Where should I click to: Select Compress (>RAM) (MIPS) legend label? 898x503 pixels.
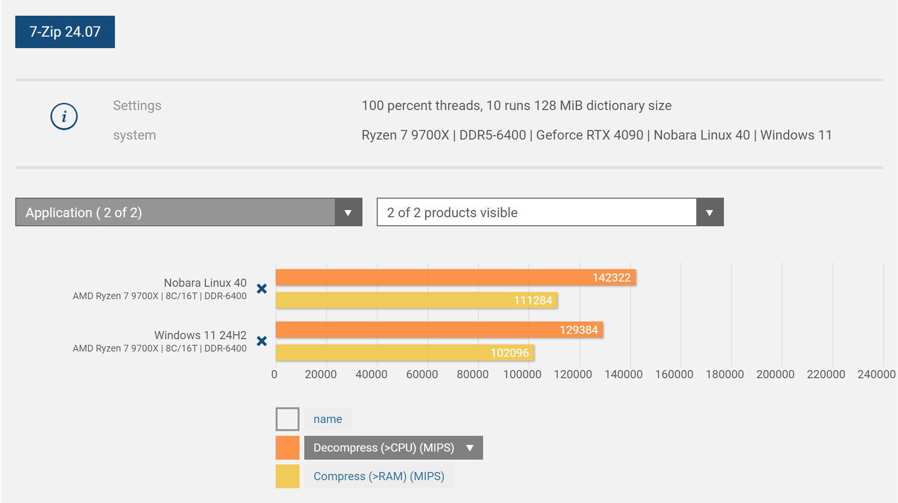click(378, 477)
